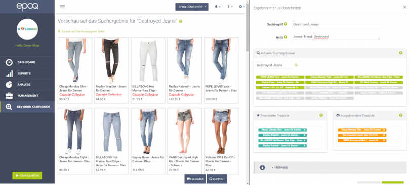Select Keyword Kampagnen in sidebar
Screen dimensions: 411x185
point(27,107)
